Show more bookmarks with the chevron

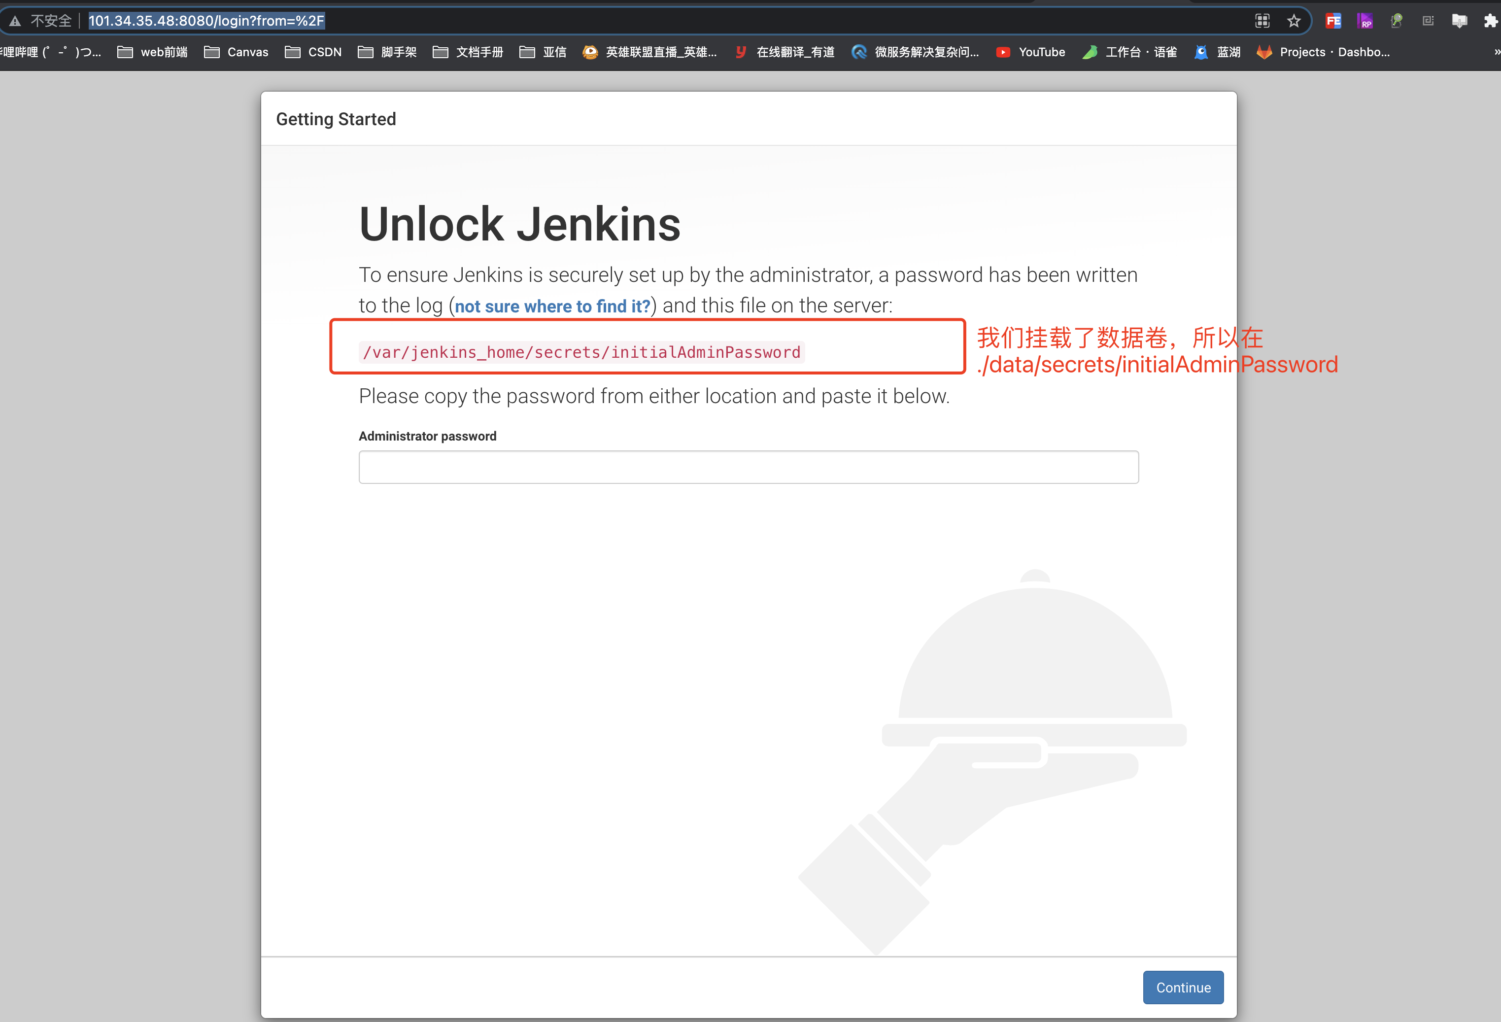[1497, 52]
